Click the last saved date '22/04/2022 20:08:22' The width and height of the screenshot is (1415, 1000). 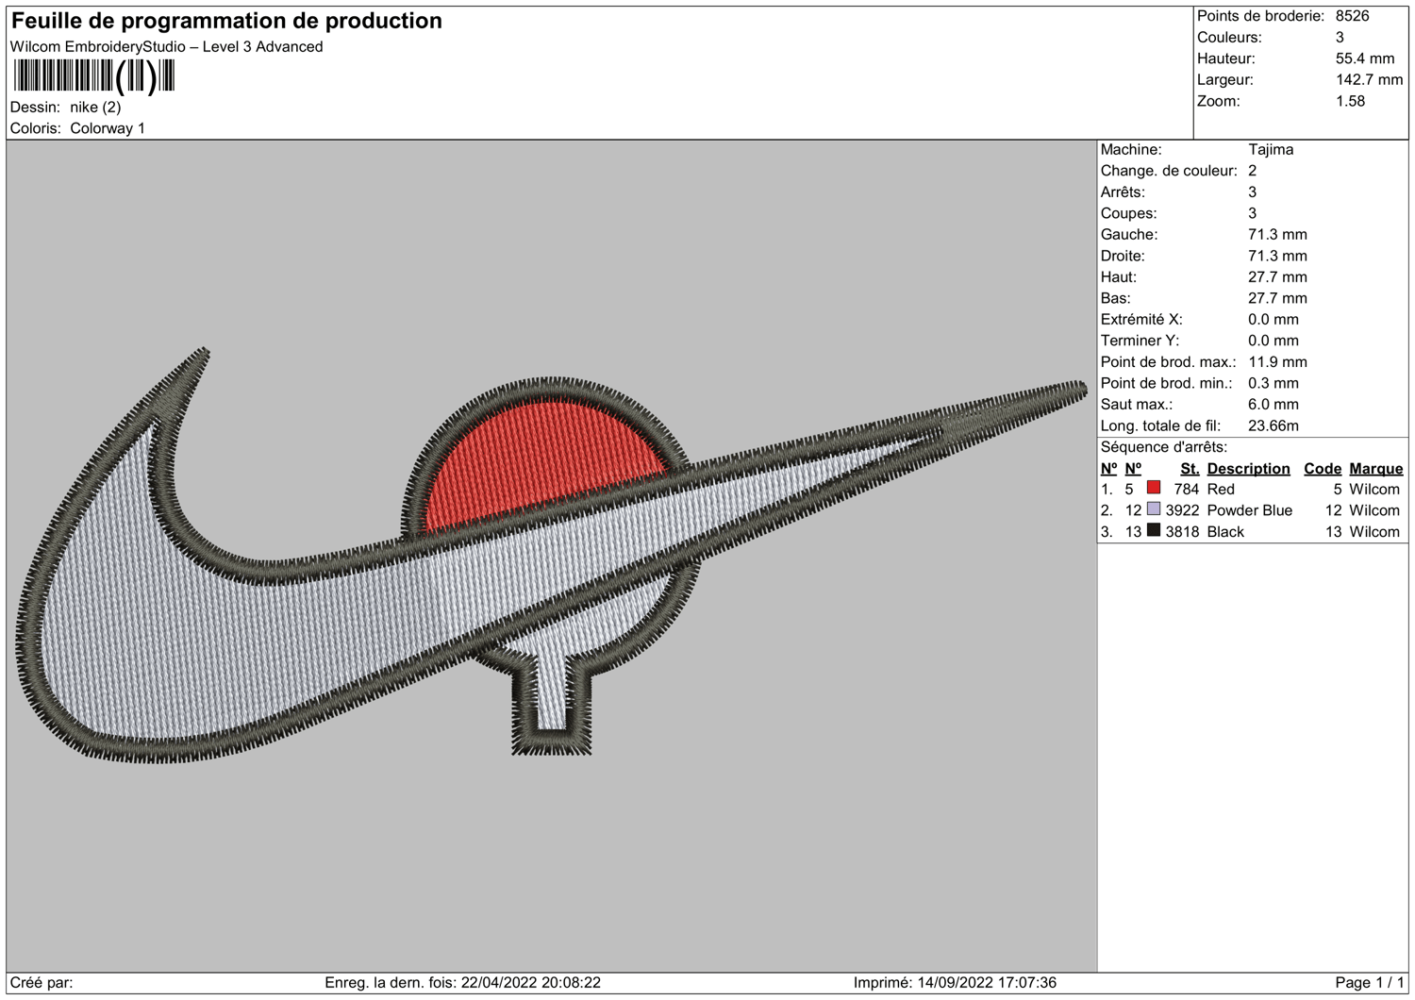point(531,983)
